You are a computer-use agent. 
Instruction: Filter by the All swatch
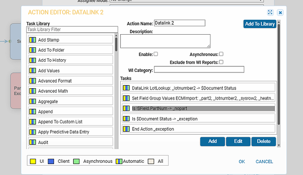(151, 161)
